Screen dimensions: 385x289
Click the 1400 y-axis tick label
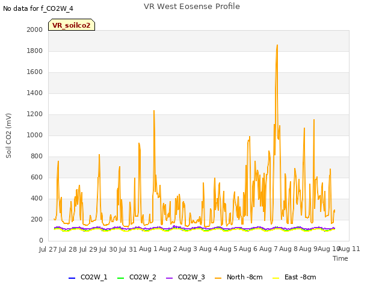pyautogui.click(x=35, y=93)
